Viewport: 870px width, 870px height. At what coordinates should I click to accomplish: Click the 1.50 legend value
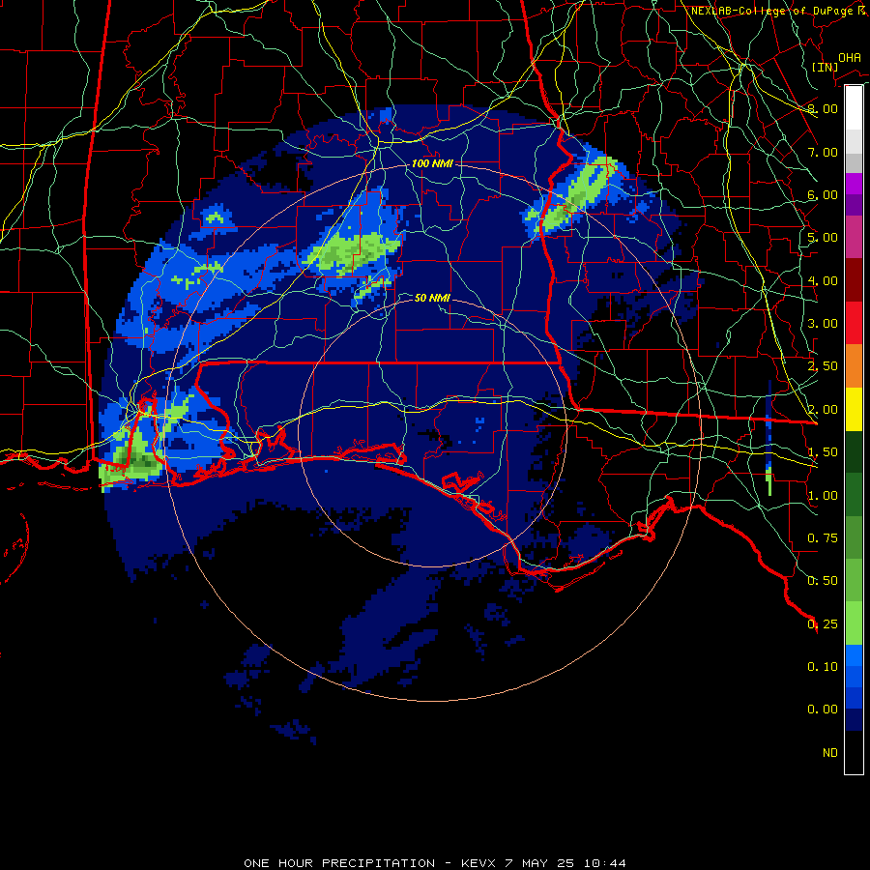[x=823, y=452]
